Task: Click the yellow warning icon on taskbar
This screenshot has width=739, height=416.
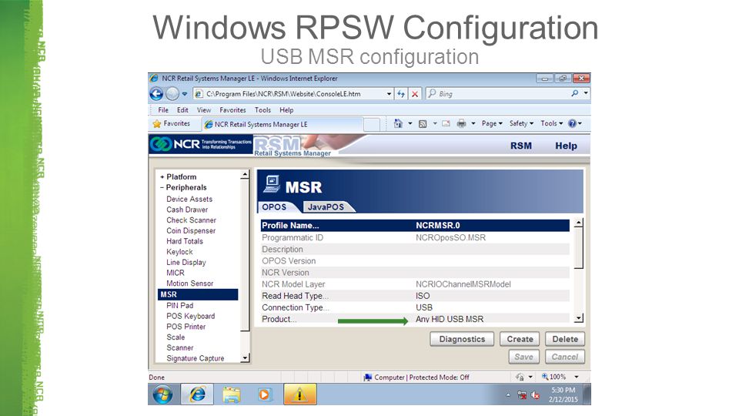Action: [299, 394]
